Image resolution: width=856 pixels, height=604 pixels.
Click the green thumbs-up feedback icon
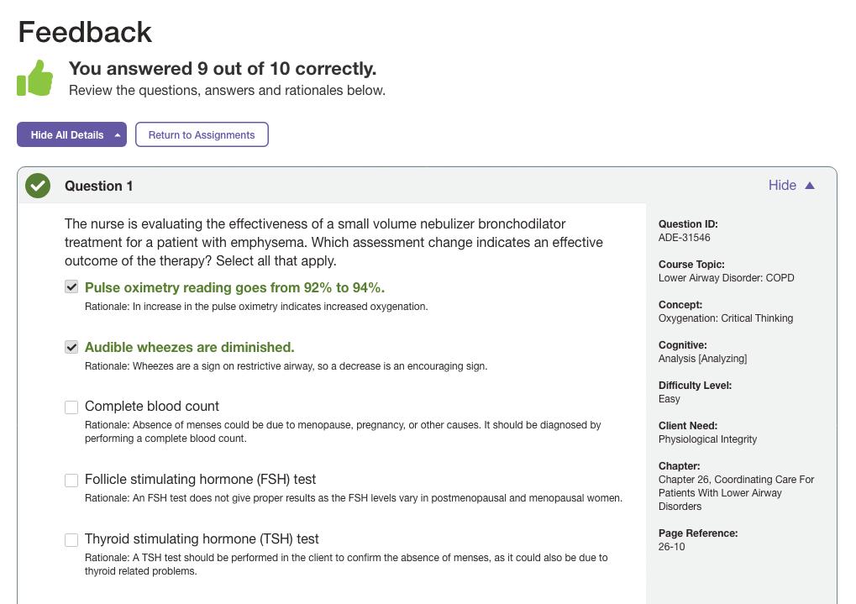(x=35, y=78)
